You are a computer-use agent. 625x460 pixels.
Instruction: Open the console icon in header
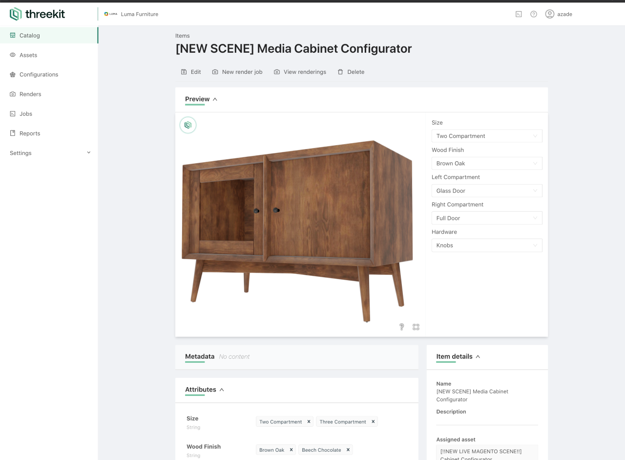tap(519, 14)
